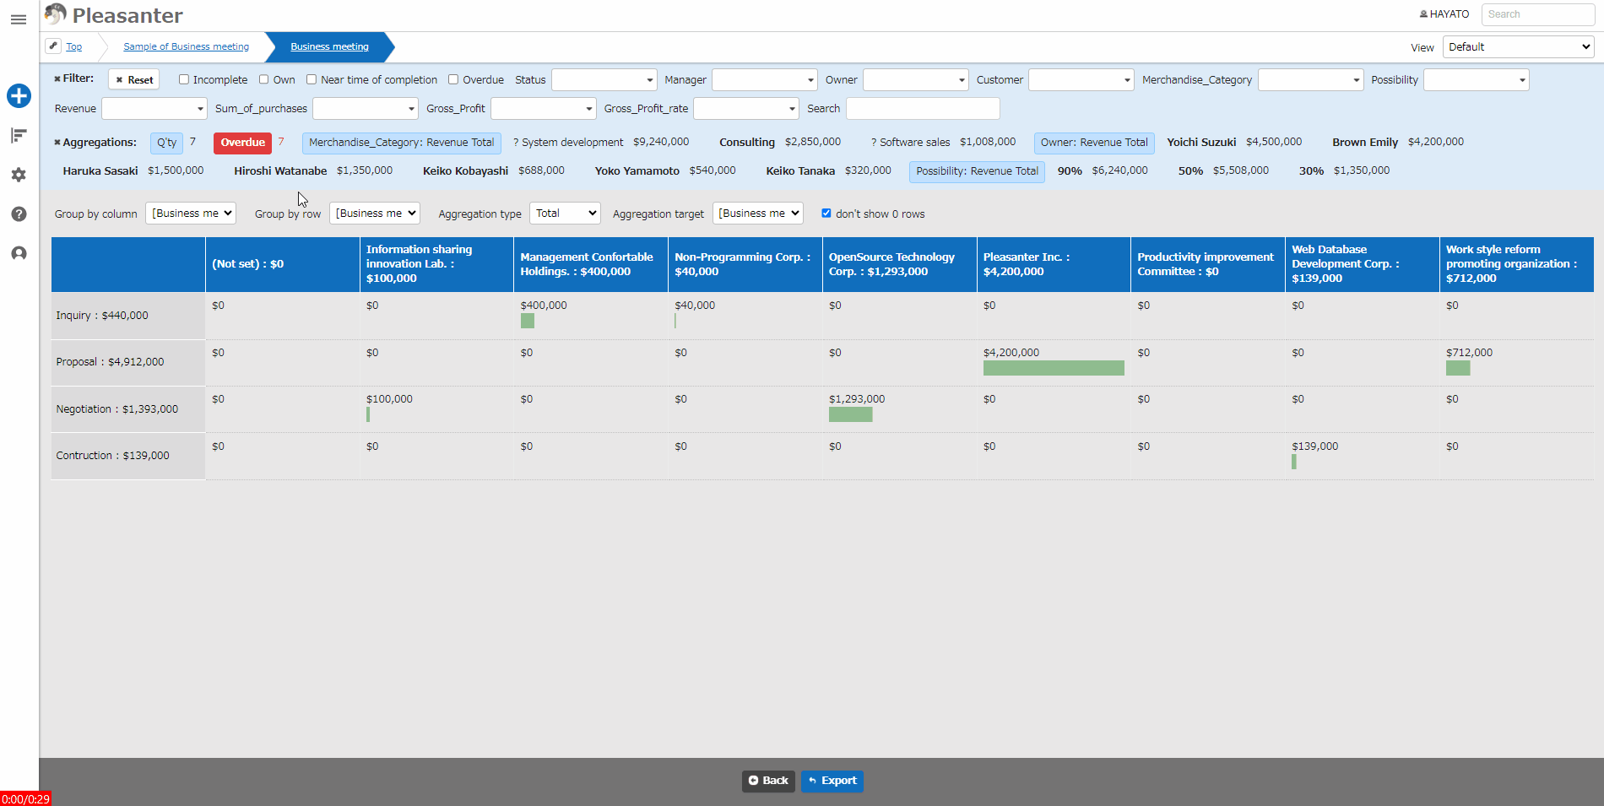Open the Gross_Profit filter dropdown
This screenshot has width=1604, height=806.
tap(544, 109)
